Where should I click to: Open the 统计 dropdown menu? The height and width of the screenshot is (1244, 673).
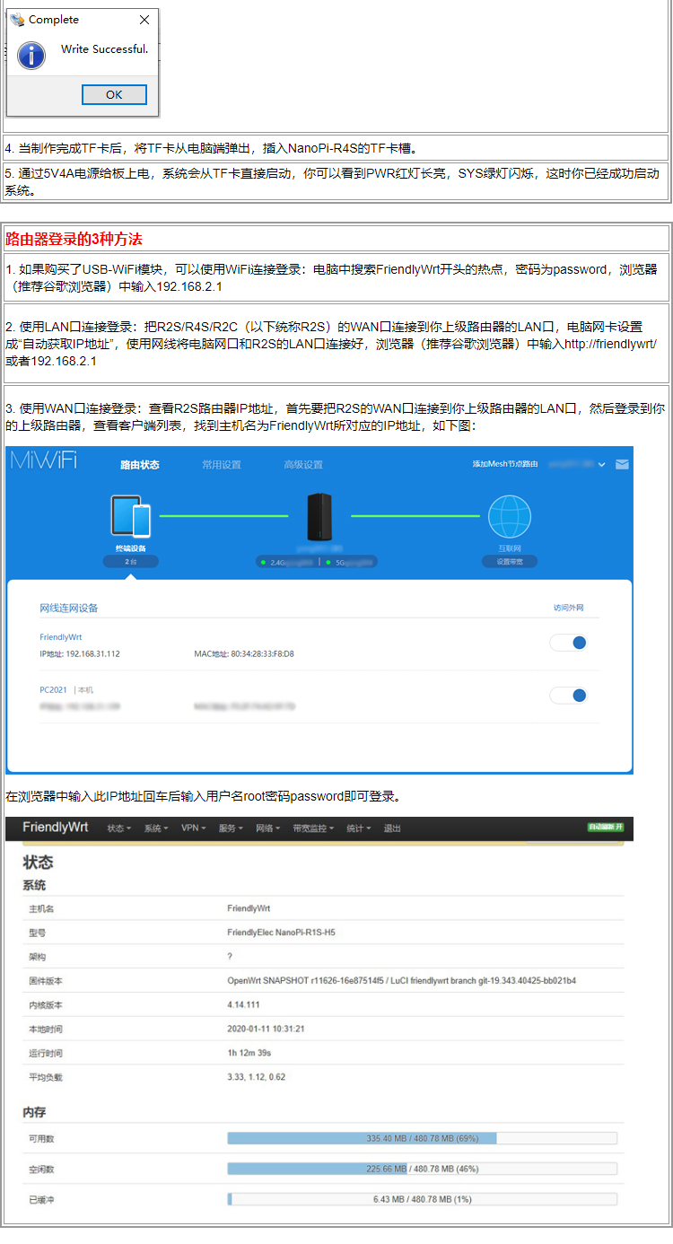tap(360, 828)
